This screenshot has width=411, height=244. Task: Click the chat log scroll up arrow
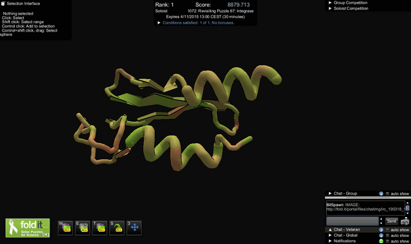pos(407,203)
